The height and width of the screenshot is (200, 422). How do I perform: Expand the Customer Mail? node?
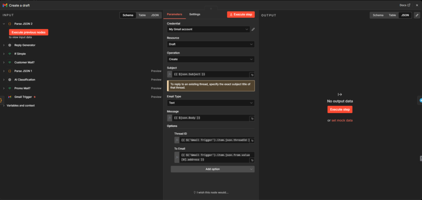4,62
